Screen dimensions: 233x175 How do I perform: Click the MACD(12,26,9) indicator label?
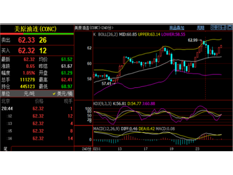(106, 129)
